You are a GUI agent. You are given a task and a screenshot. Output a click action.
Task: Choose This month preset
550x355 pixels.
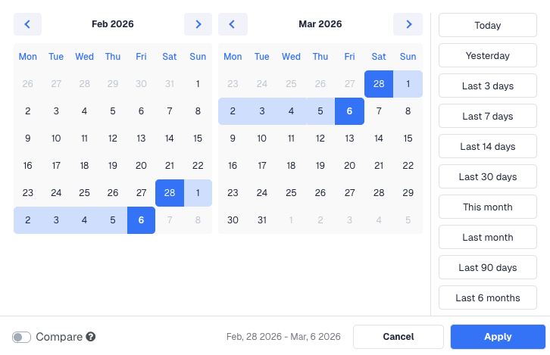coord(487,207)
